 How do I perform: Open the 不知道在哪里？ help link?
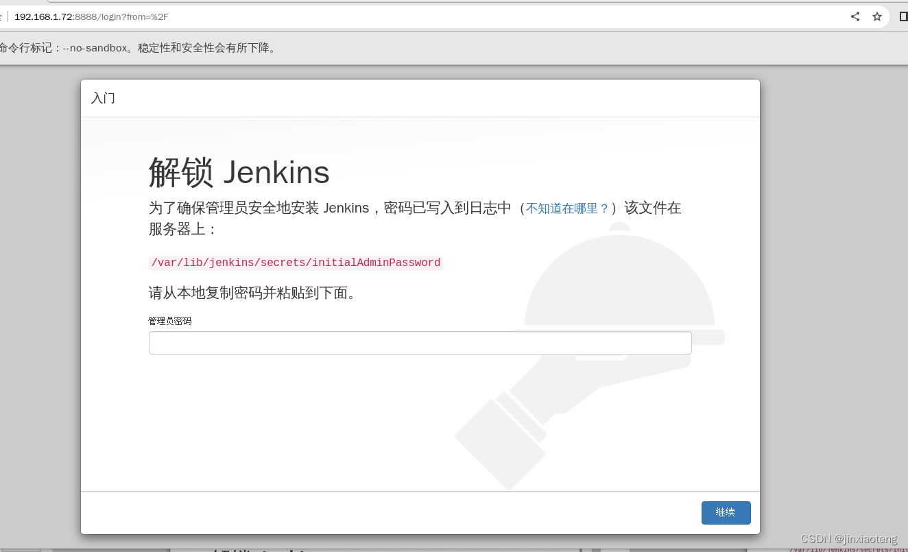point(567,208)
